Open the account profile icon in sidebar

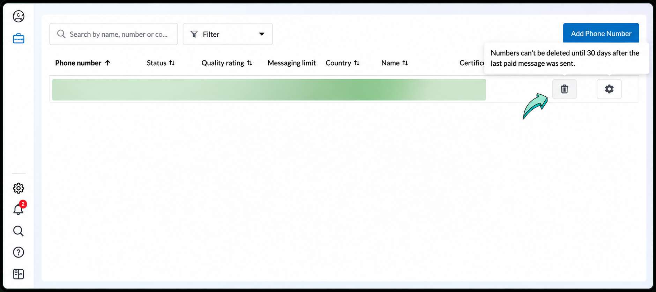pyautogui.click(x=18, y=16)
